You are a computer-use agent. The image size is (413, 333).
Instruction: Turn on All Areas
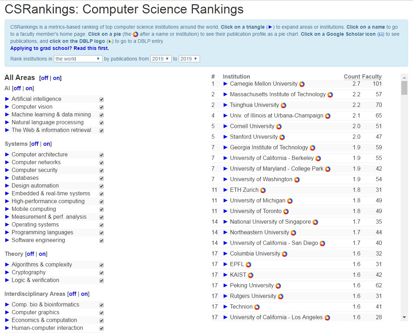[56, 78]
